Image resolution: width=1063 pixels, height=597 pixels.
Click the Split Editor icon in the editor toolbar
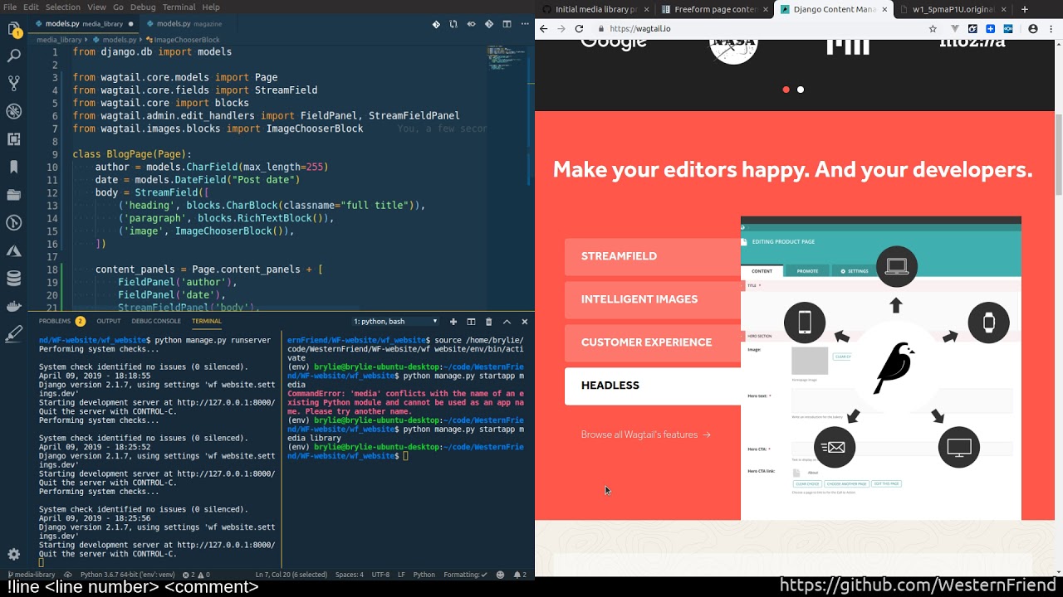(x=506, y=24)
